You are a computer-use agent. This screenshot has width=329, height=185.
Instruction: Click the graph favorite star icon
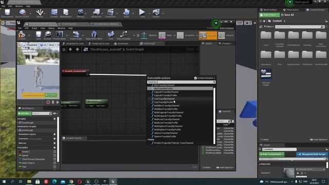click(64, 49)
